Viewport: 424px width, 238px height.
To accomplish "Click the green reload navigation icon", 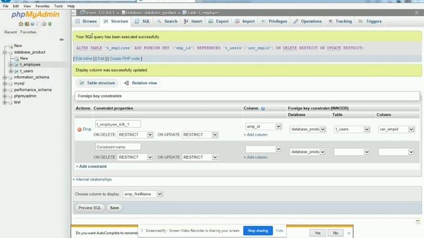I will click(x=50, y=24).
